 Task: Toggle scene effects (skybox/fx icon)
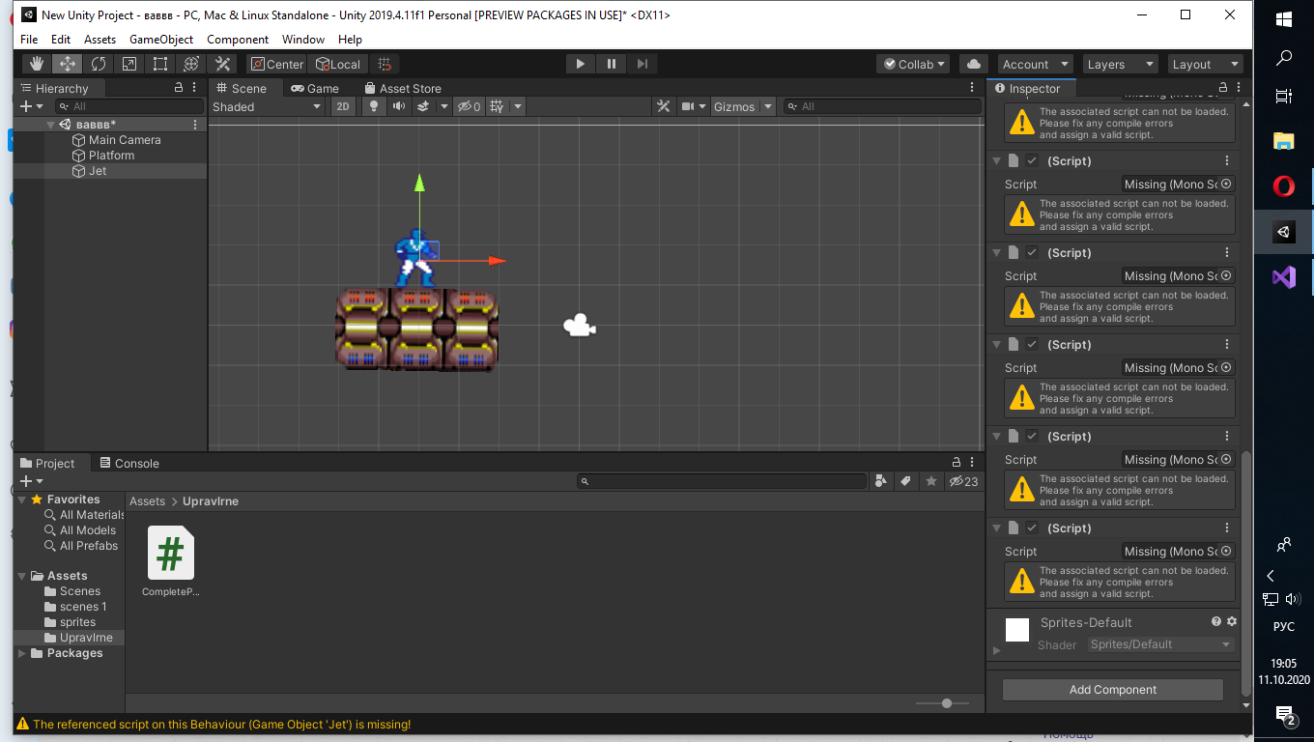point(422,106)
